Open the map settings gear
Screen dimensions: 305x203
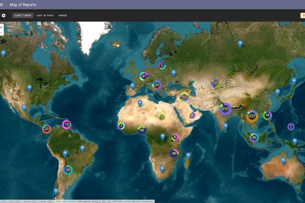(4, 15)
